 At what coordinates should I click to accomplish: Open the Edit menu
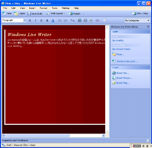pyautogui.click(x=13, y=8)
